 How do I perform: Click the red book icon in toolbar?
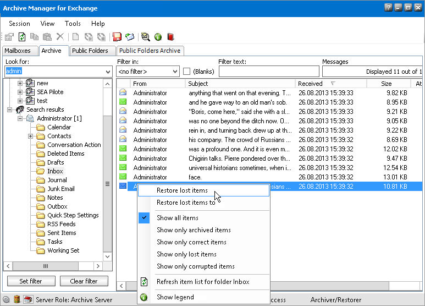coord(170,37)
